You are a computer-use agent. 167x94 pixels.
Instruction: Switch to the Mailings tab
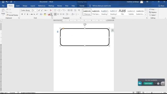tap(51, 6)
